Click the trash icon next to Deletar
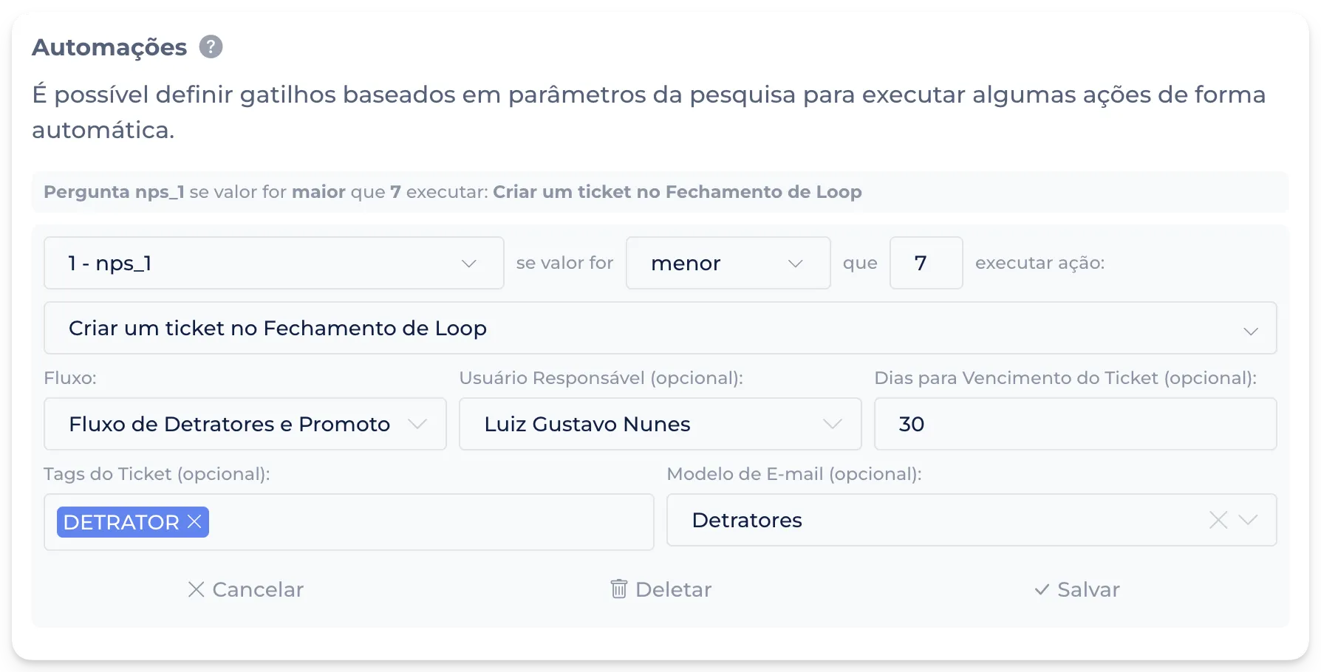 click(619, 589)
